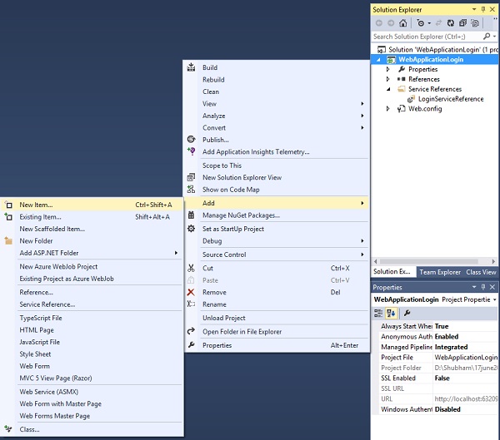
Task: Click the Search Solution Explorer field
Action: 427,37
